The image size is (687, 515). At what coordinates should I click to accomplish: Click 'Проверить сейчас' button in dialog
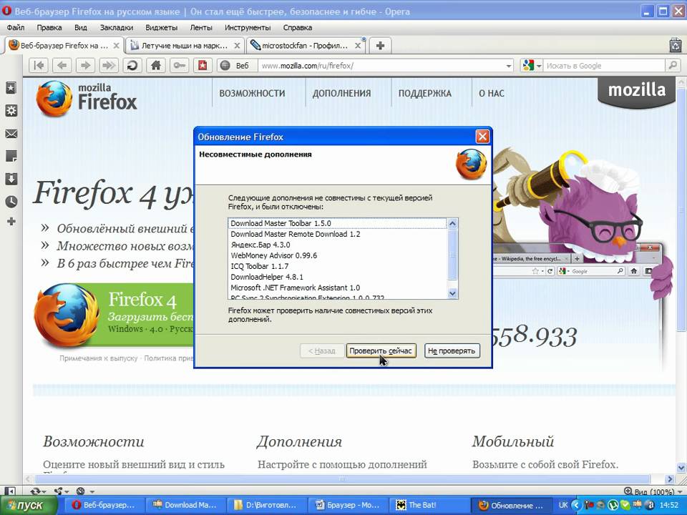pyautogui.click(x=381, y=350)
